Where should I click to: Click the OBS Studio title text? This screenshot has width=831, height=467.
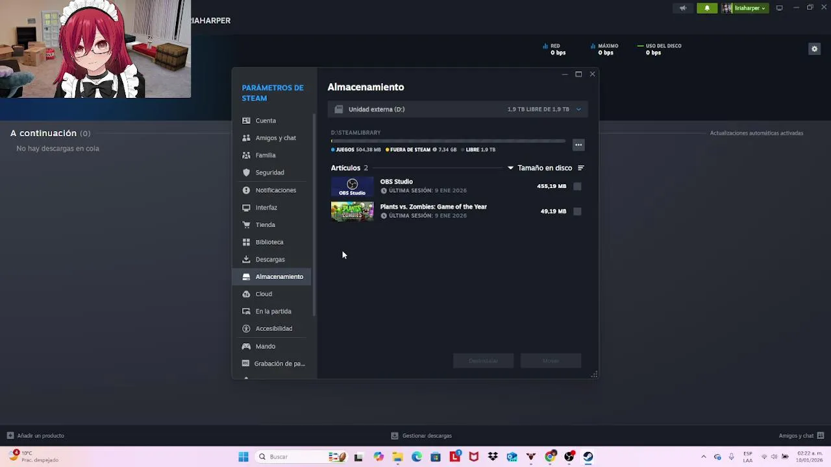(397, 182)
